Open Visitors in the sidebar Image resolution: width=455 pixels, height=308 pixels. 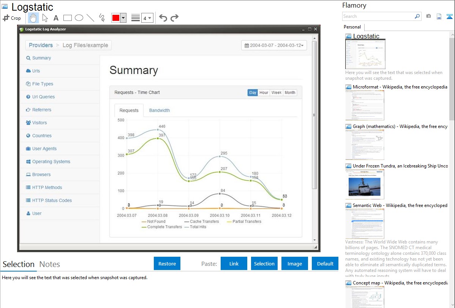pyautogui.click(x=36, y=123)
